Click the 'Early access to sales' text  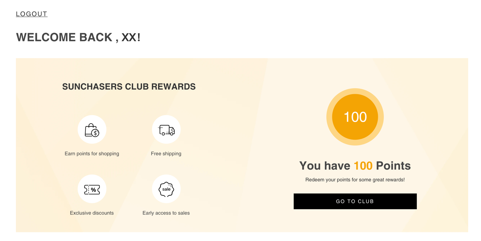[166, 213]
